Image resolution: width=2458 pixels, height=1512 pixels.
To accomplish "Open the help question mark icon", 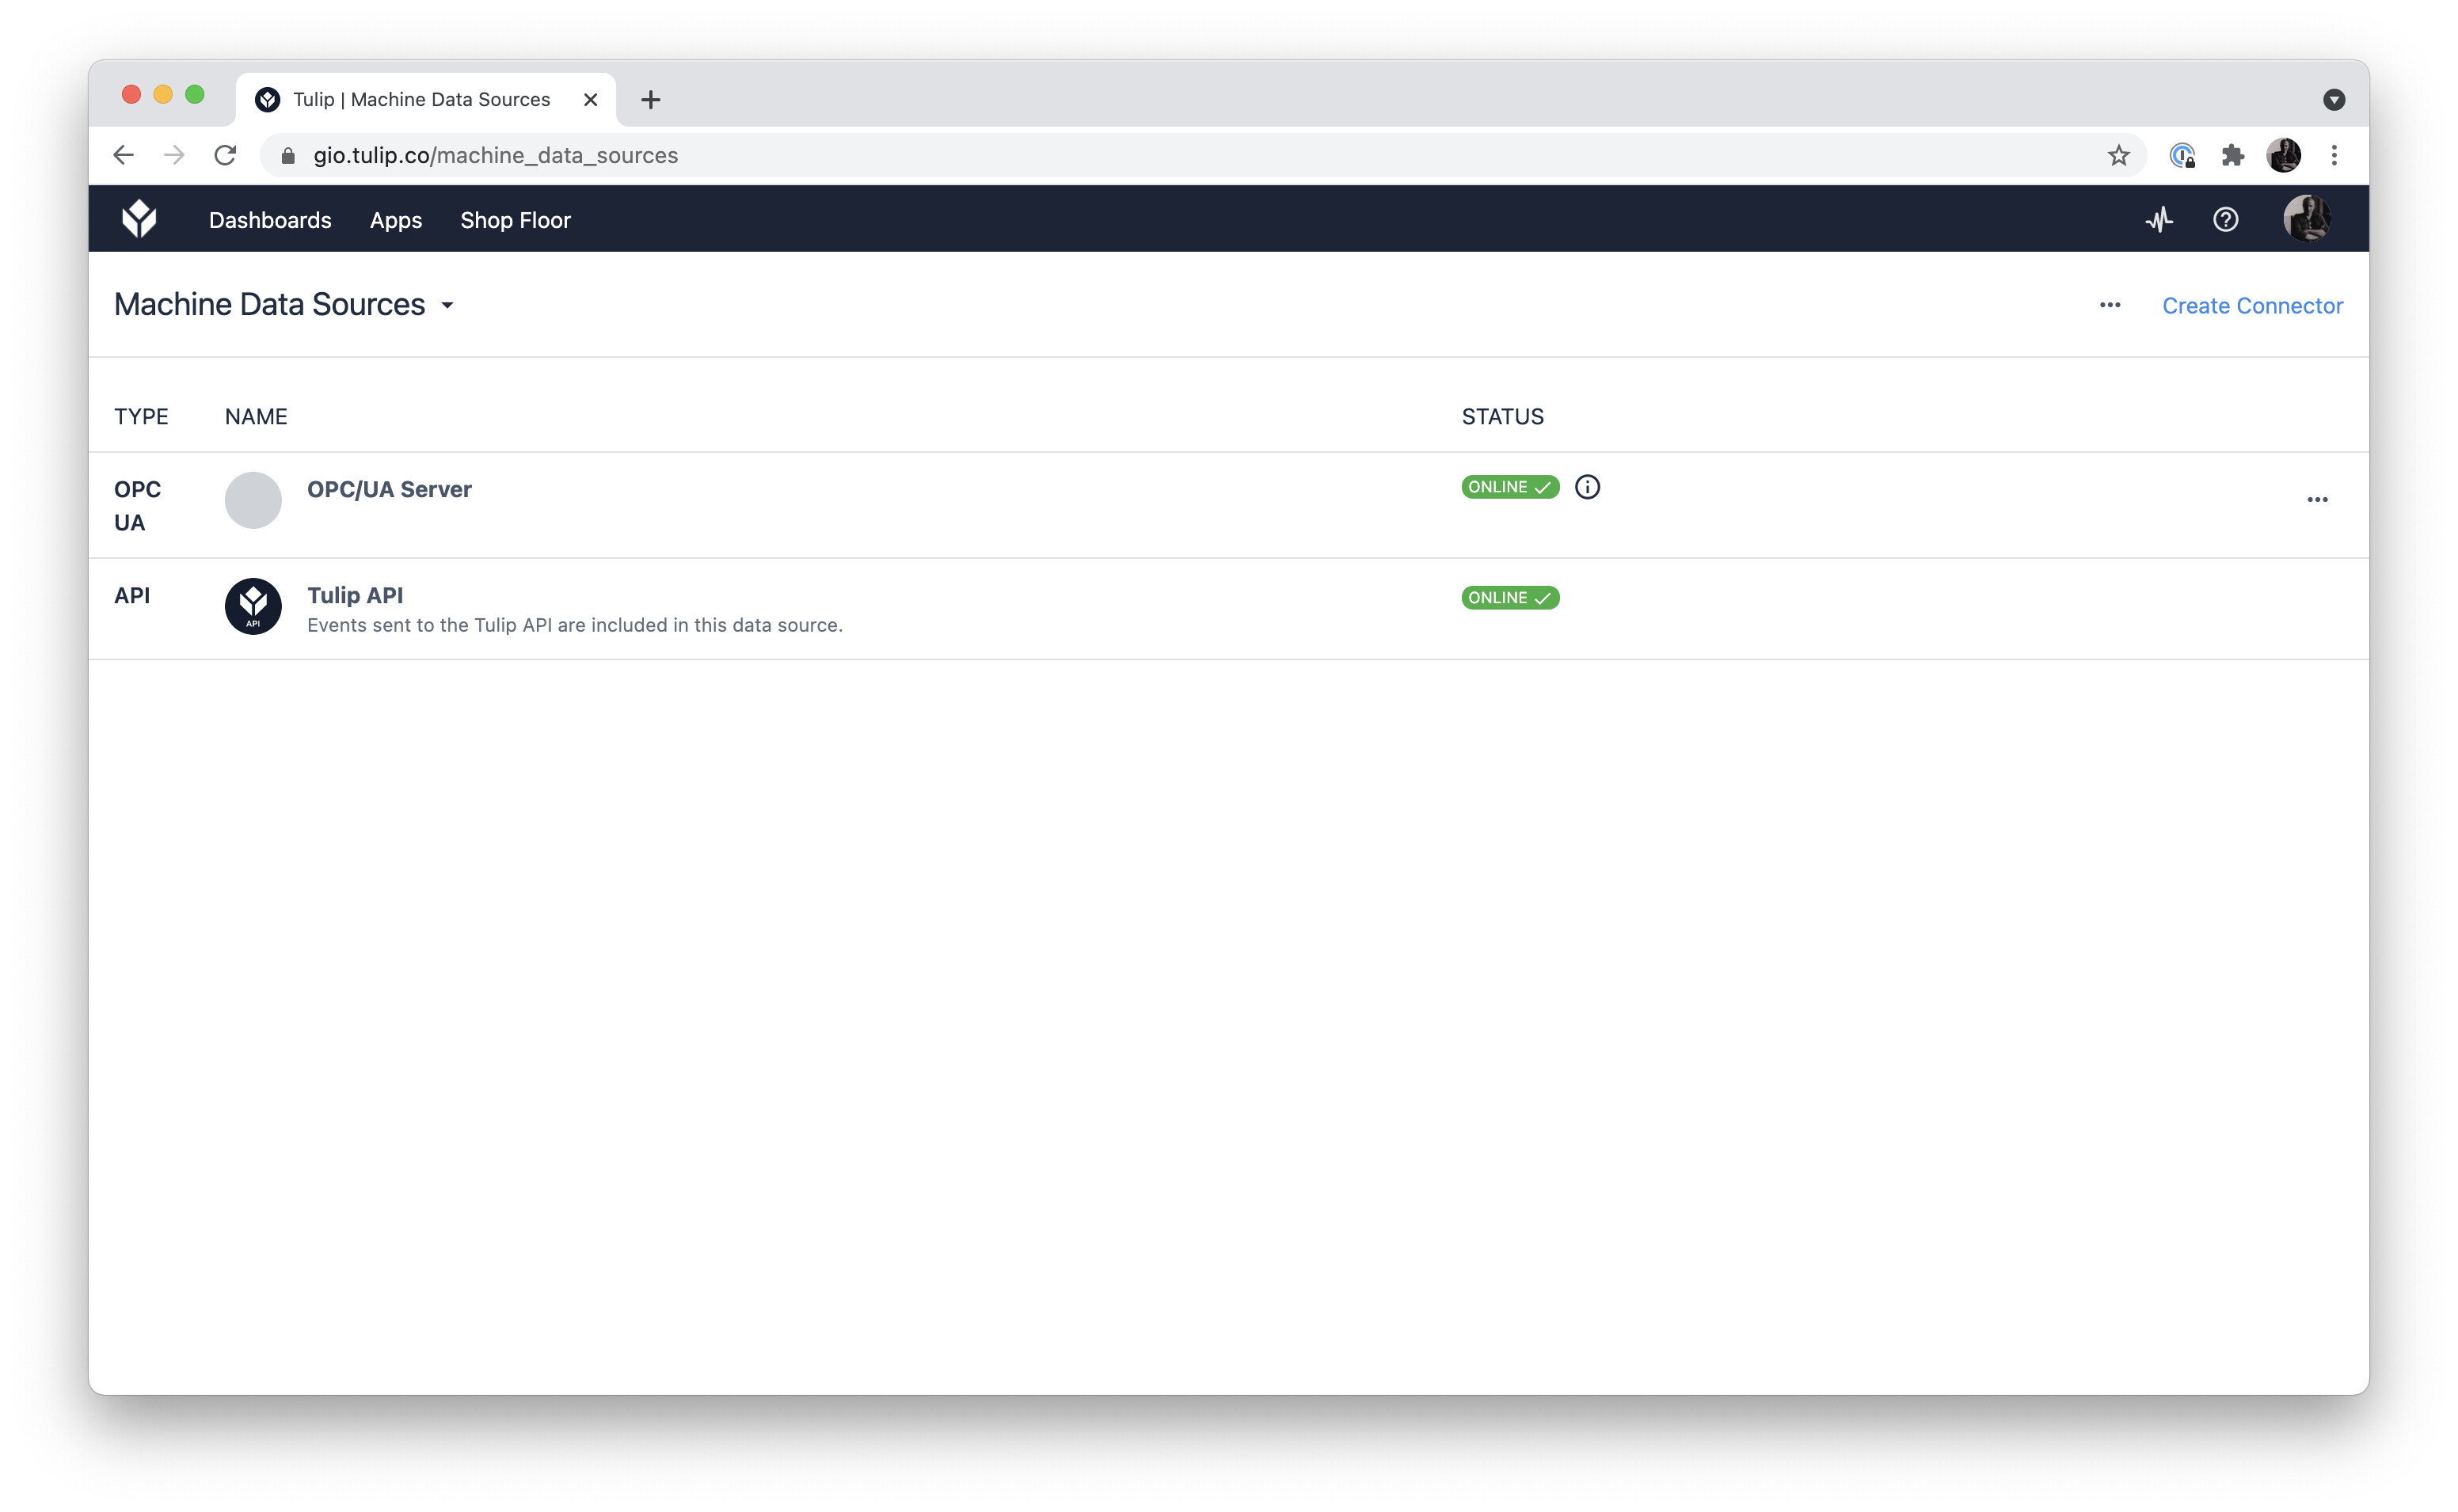I will point(2225,219).
